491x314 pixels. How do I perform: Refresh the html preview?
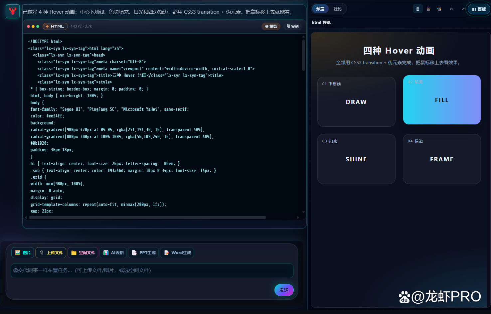point(452,9)
